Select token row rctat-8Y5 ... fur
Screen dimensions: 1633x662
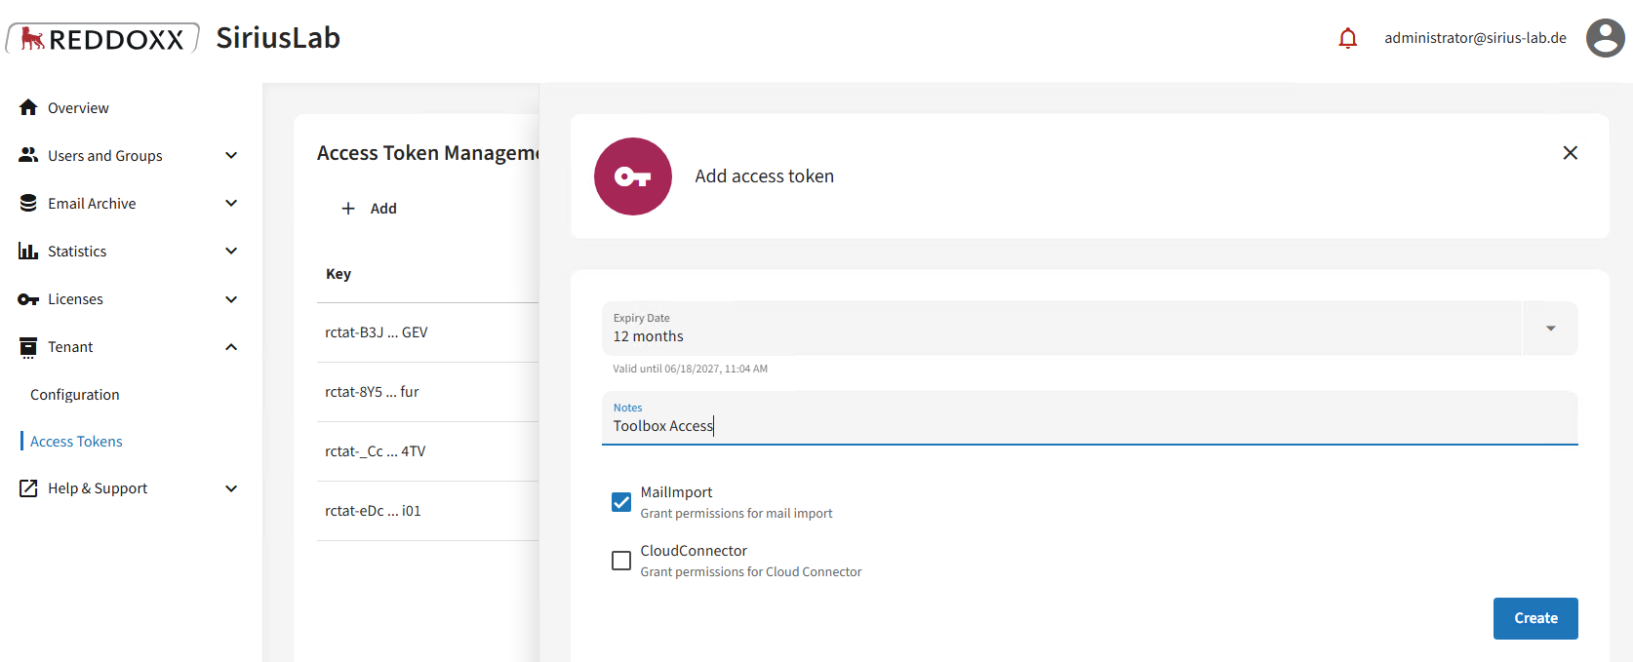click(427, 392)
